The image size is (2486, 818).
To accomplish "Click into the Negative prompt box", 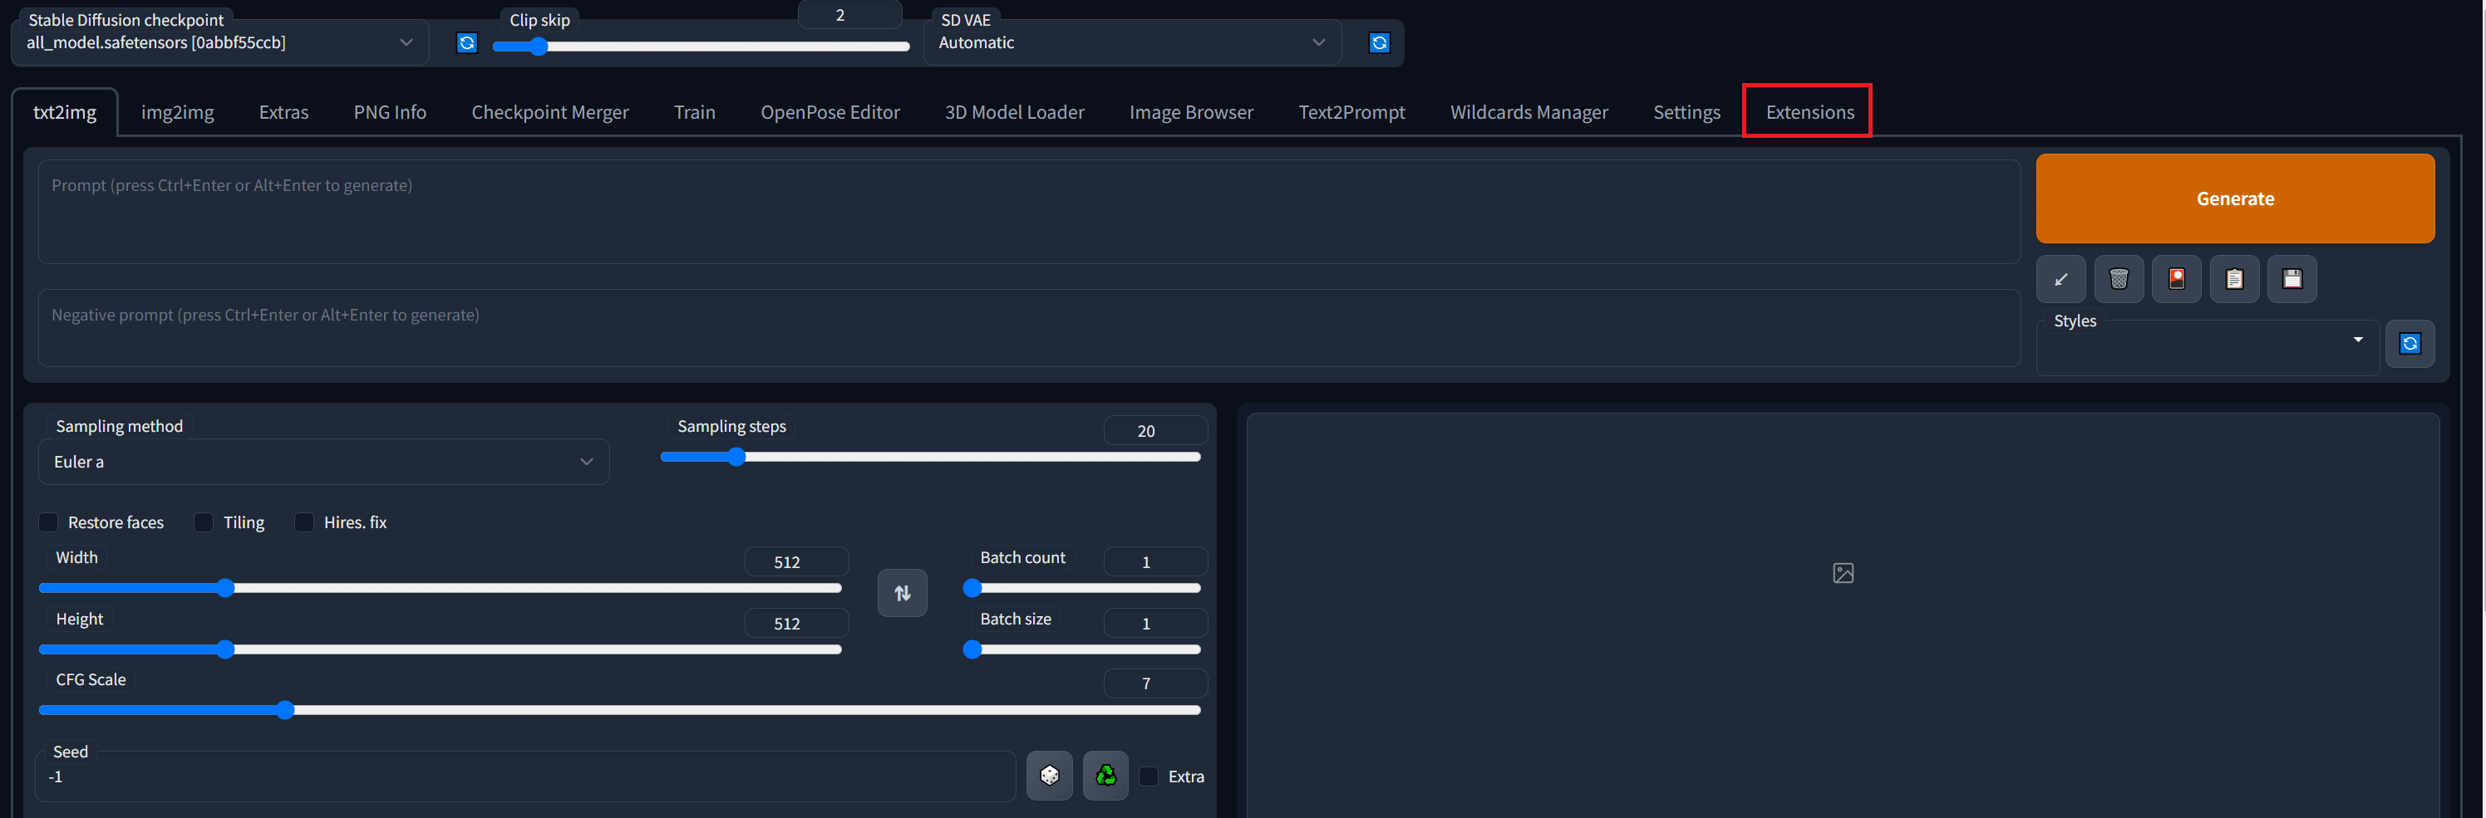I will [1029, 328].
